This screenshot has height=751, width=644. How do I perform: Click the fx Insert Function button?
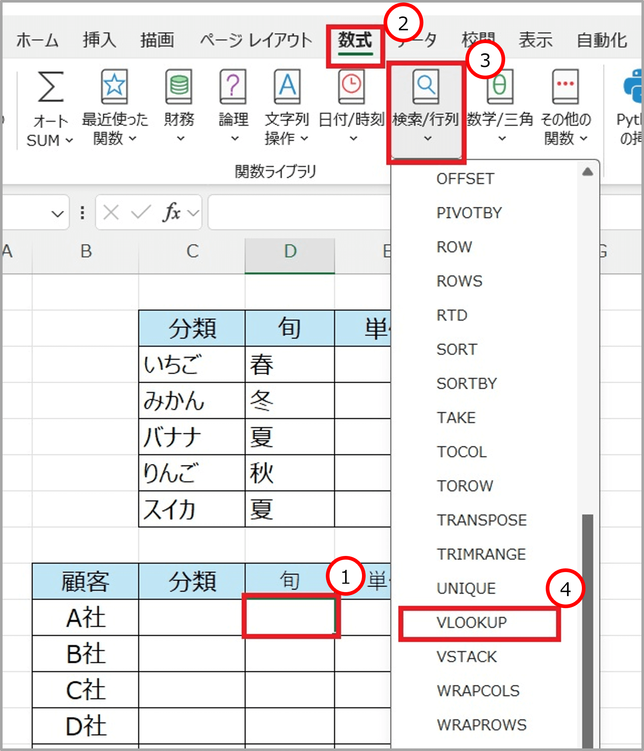171,212
